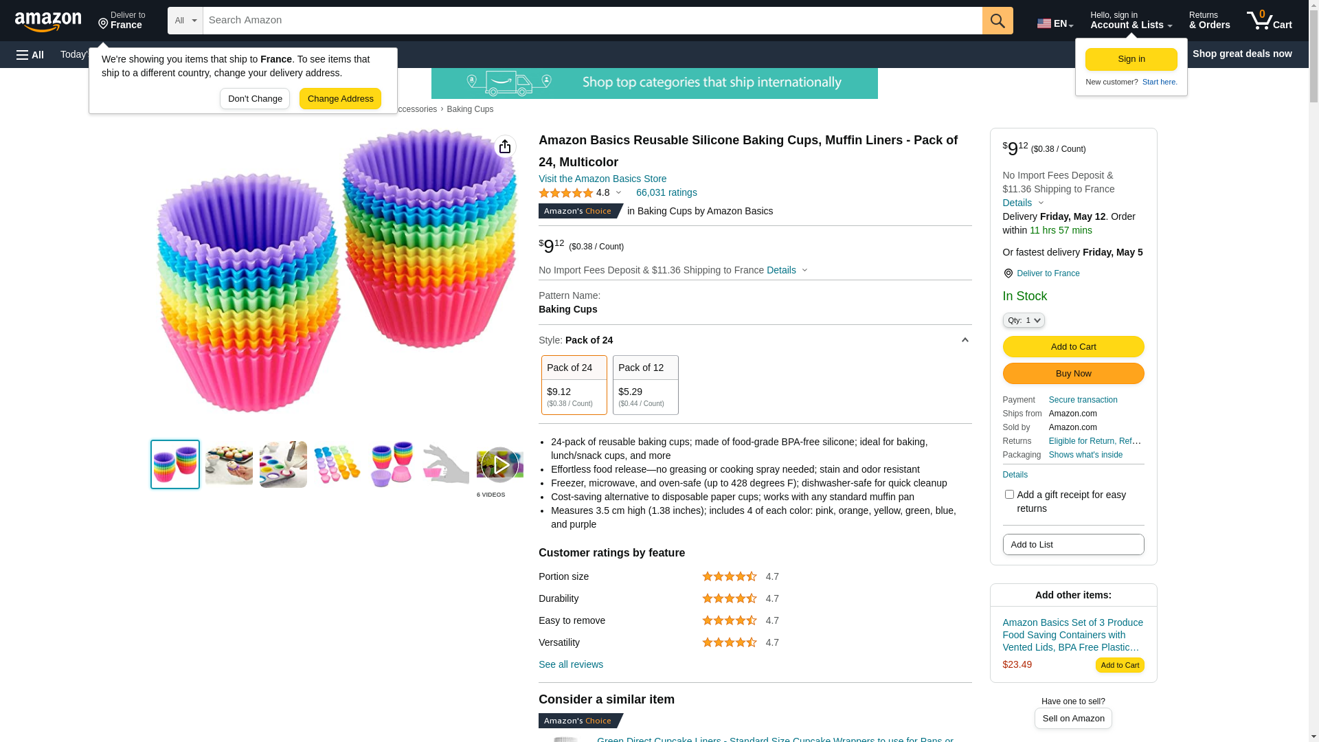Image resolution: width=1319 pixels, height=742 pixels.
Task: Type in the Search Amazon field
Action: pos(592,21)
